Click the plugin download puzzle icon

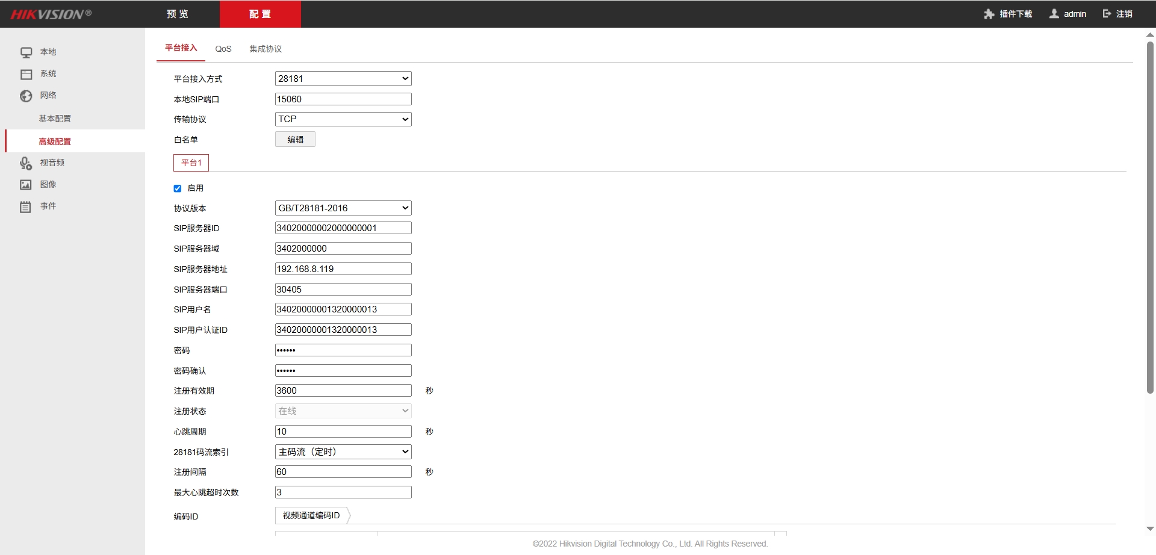point(989,14)
